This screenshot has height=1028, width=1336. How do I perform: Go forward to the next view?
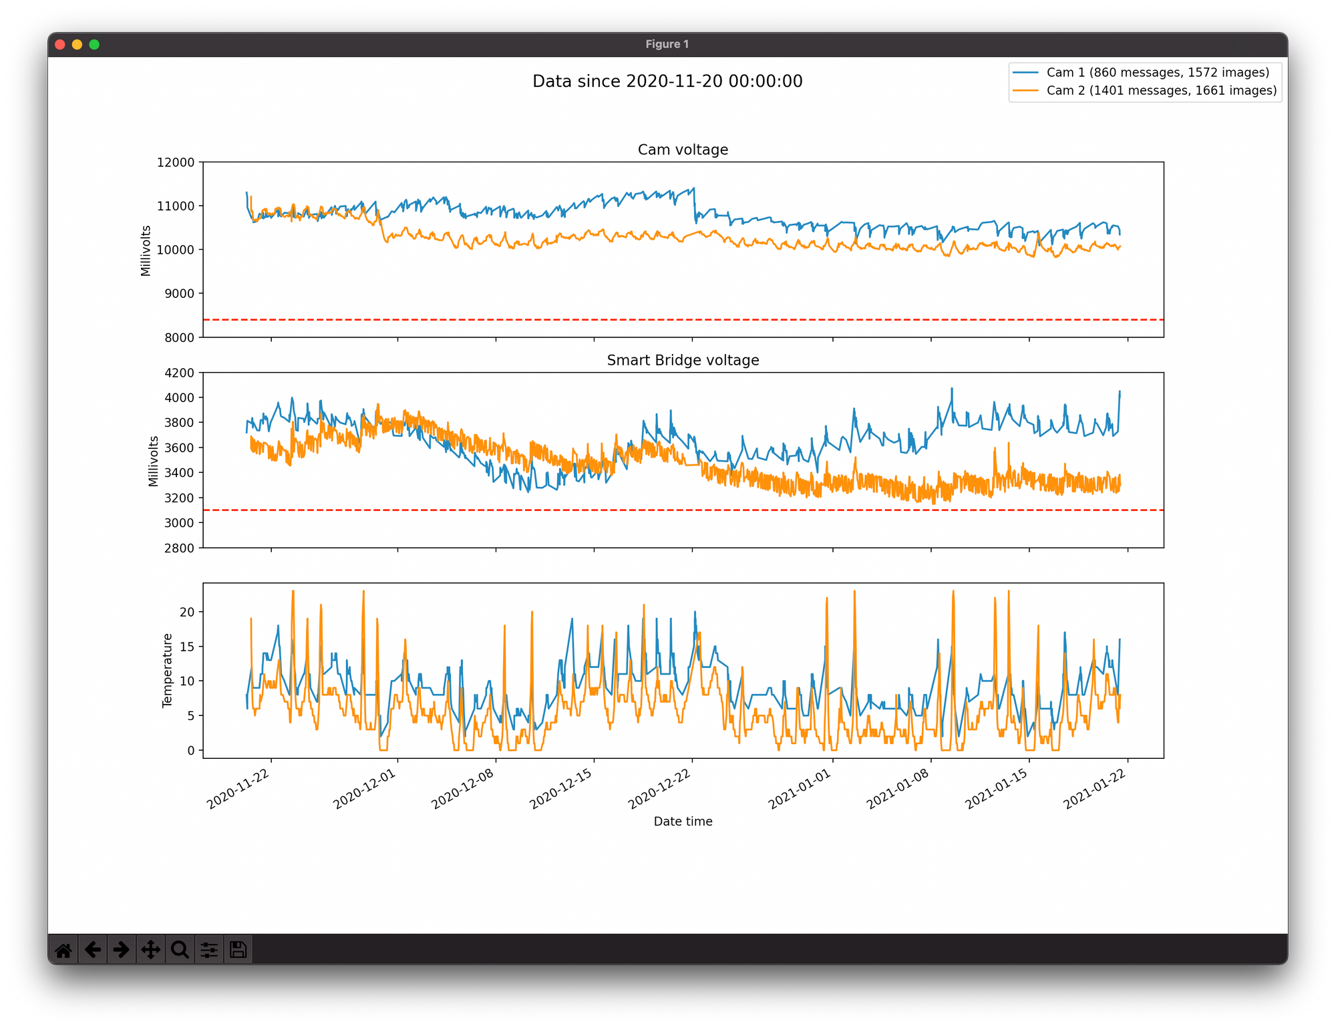pyautogui.click(x=122, y=949)
